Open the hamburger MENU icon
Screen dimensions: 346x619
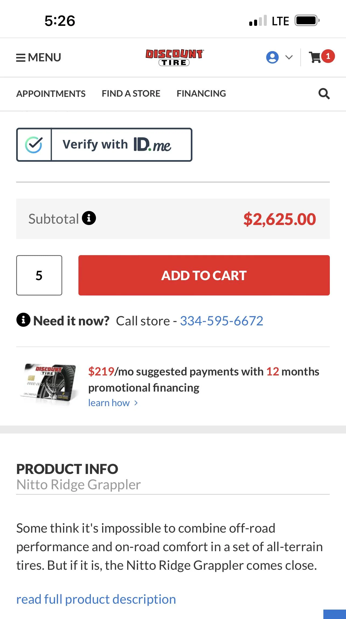pyautogui.click(x=21, y=58)
